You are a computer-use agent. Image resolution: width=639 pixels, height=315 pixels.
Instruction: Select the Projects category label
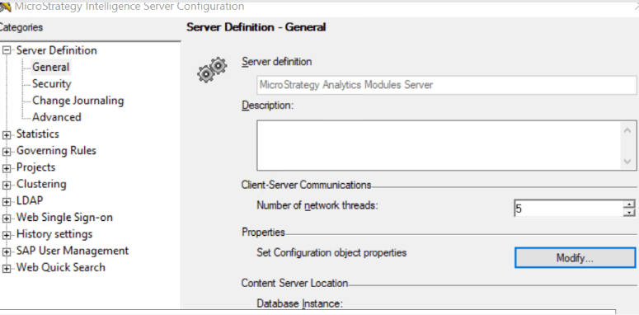[35, 167]
